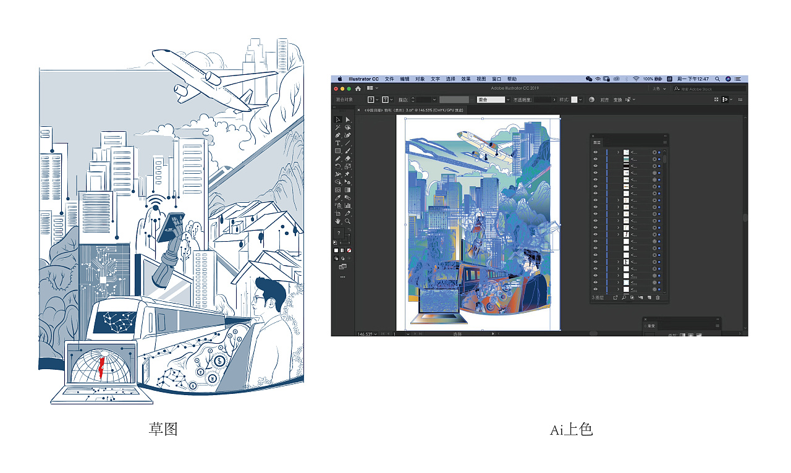This screenshot has width=791, height=473.
Task: Delete selection with Layers panel trash icon
Action: [658, 297]
